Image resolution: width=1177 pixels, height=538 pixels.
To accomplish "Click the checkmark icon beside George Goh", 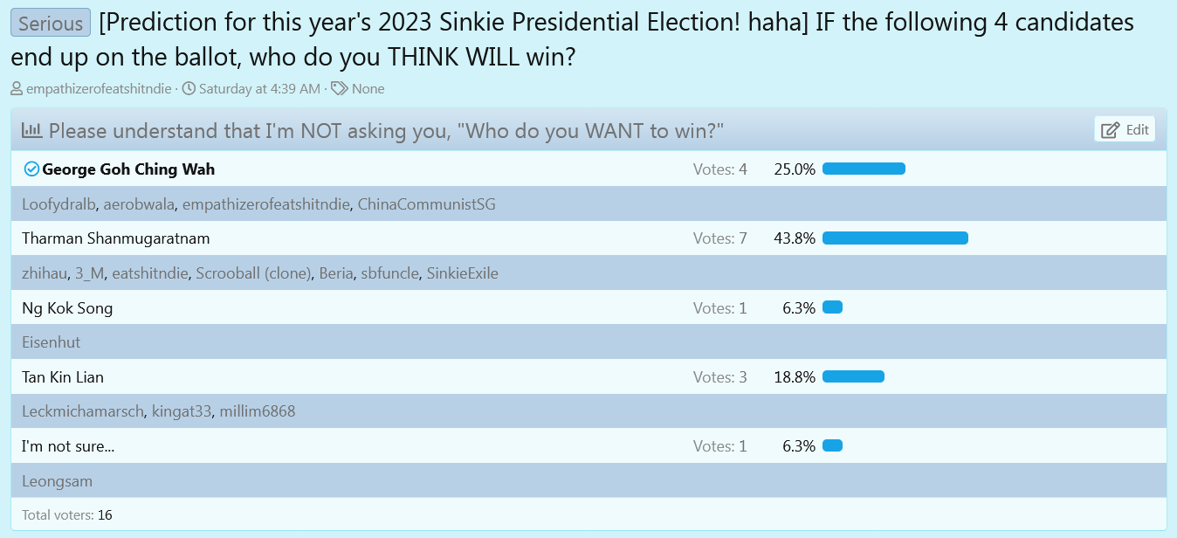I will pyautogui.click(x=31, y=169).
